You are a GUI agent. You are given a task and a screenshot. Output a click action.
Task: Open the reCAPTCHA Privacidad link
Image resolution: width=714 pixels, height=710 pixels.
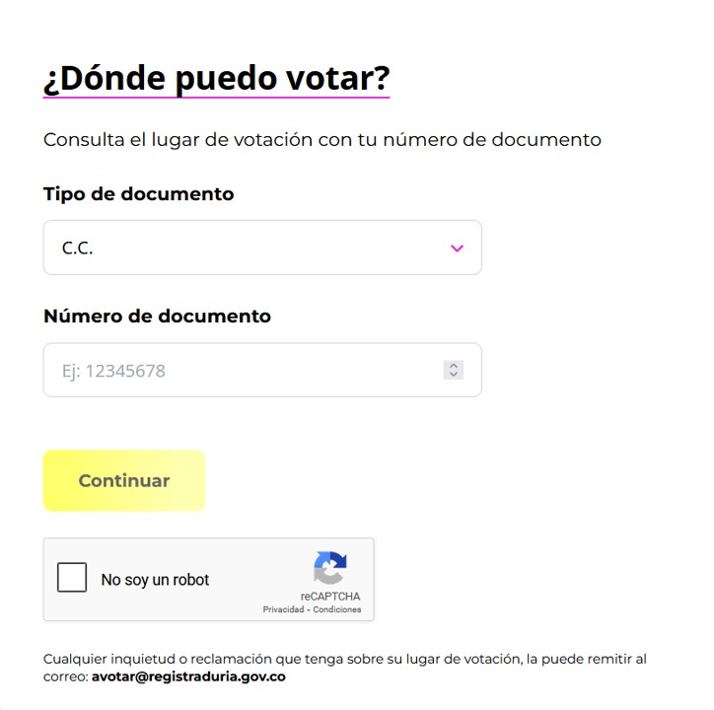click(x=283, y=609)
